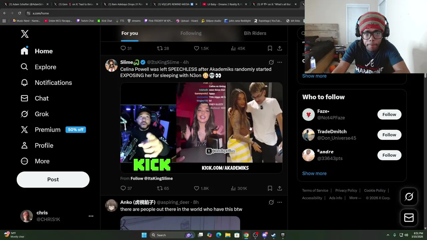Repost Slime's post with 65 reposts

(163, 188)
